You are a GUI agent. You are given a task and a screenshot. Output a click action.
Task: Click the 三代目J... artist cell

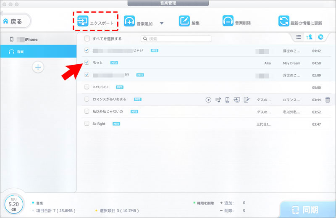(264, 124)
